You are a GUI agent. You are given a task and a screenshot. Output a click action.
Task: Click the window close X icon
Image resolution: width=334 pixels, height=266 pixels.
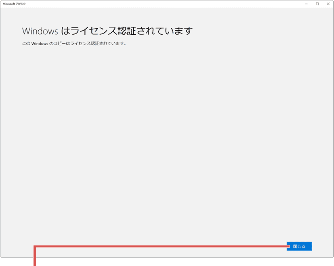tap(328, 4)
